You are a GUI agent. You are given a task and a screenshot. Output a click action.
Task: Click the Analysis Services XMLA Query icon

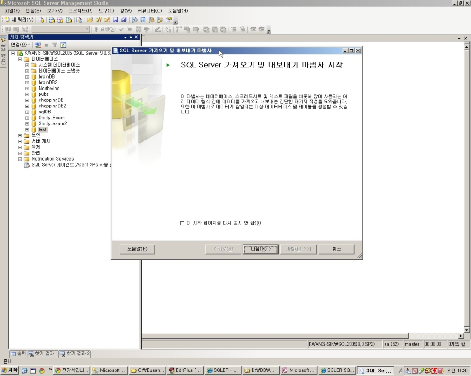point(69,20)
